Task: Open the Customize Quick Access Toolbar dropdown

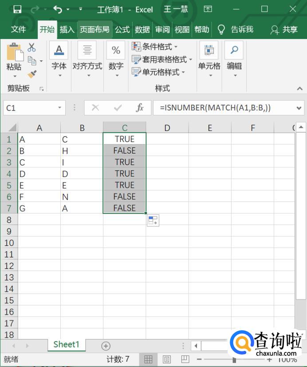Action: pos(80,9)
